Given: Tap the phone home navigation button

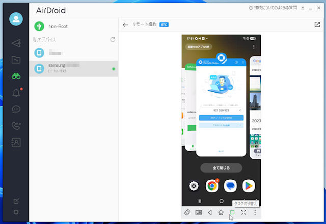Looking at the screenshot, I should 222,201.
